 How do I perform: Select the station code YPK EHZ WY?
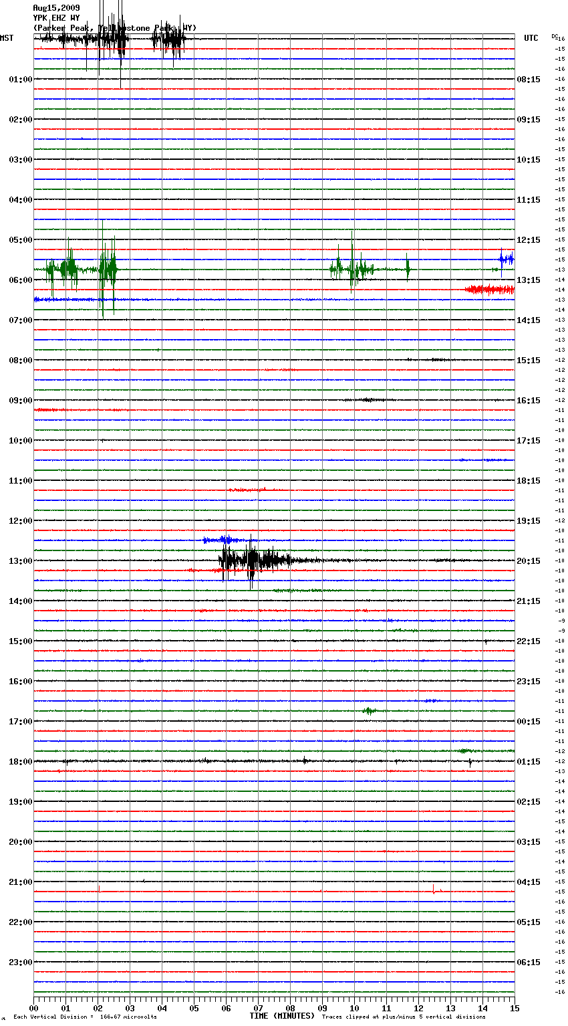(56, 18)
